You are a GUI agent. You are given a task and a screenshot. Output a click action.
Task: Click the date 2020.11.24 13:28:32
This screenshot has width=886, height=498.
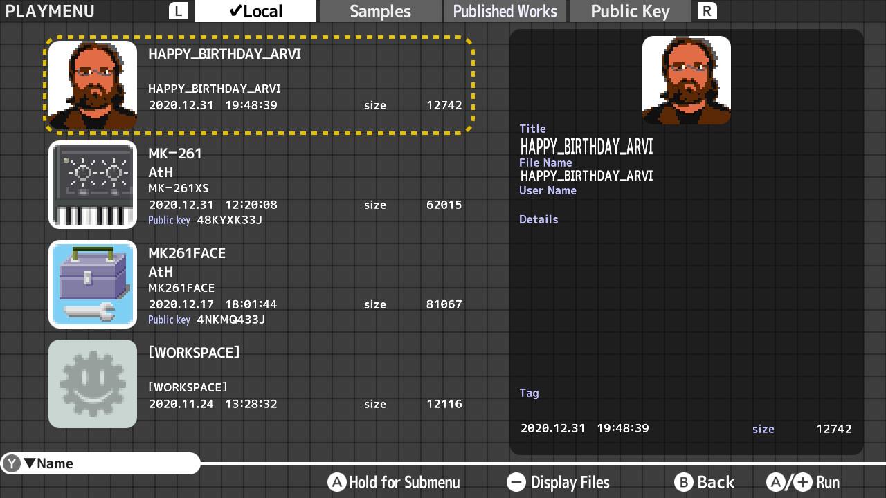(213, 404)
